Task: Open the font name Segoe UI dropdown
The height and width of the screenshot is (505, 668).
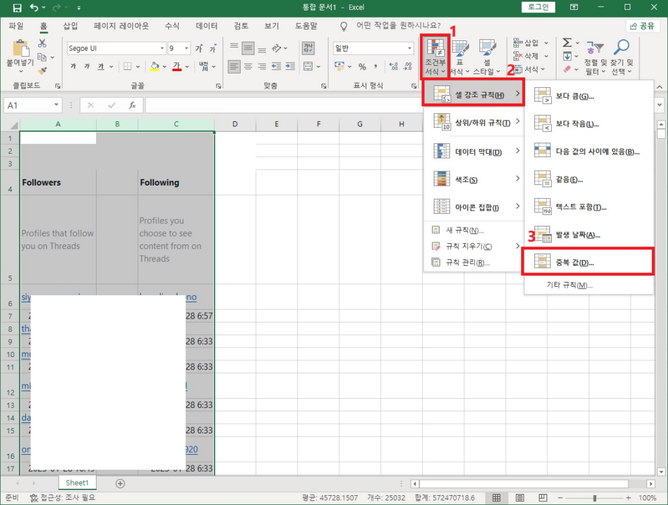Action: [x=162, y=48]
